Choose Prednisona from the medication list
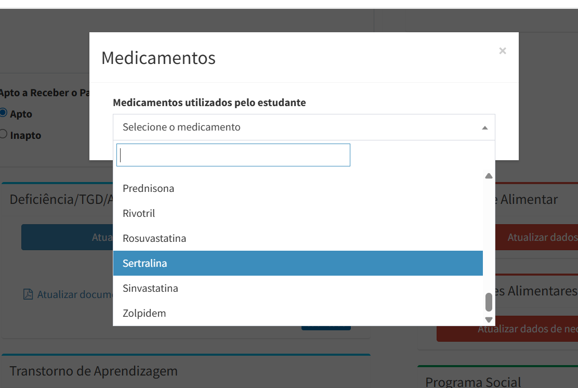The width and height of the screenshot is (578, 388). pyautogui.click(x=298, y=188)
